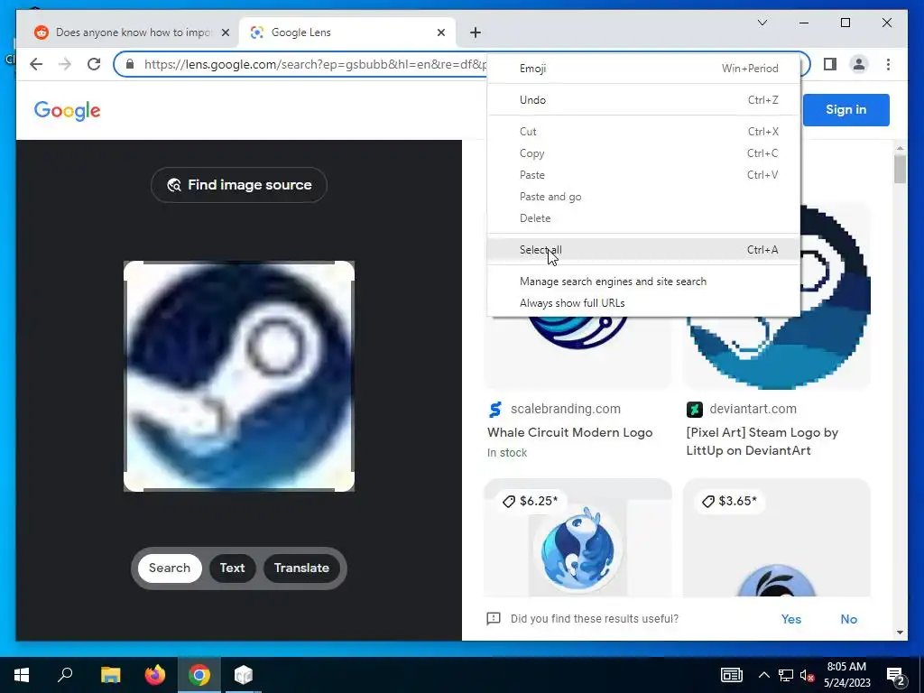Open Windows taskbar search
This screenshot has width=924, height=693.
[x=65, y=675]
